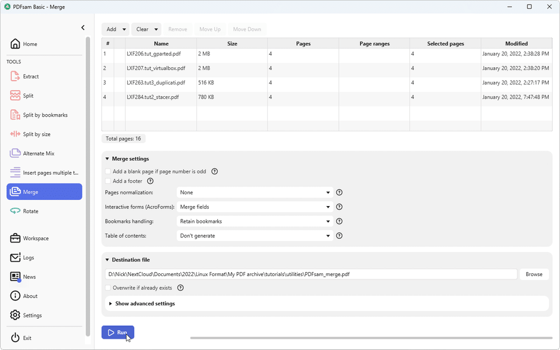560x350 pixels.
Task: Open PDFsam Settings
Action: click(x=31, y=315)
